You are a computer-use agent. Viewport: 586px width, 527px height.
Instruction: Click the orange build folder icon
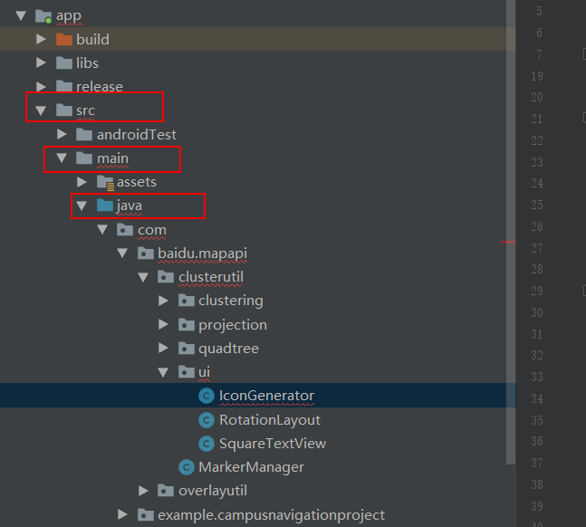pos(64,39)
